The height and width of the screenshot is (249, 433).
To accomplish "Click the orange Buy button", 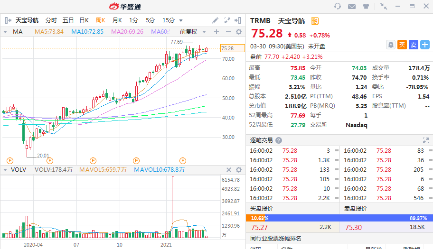I will click(402, 45).
